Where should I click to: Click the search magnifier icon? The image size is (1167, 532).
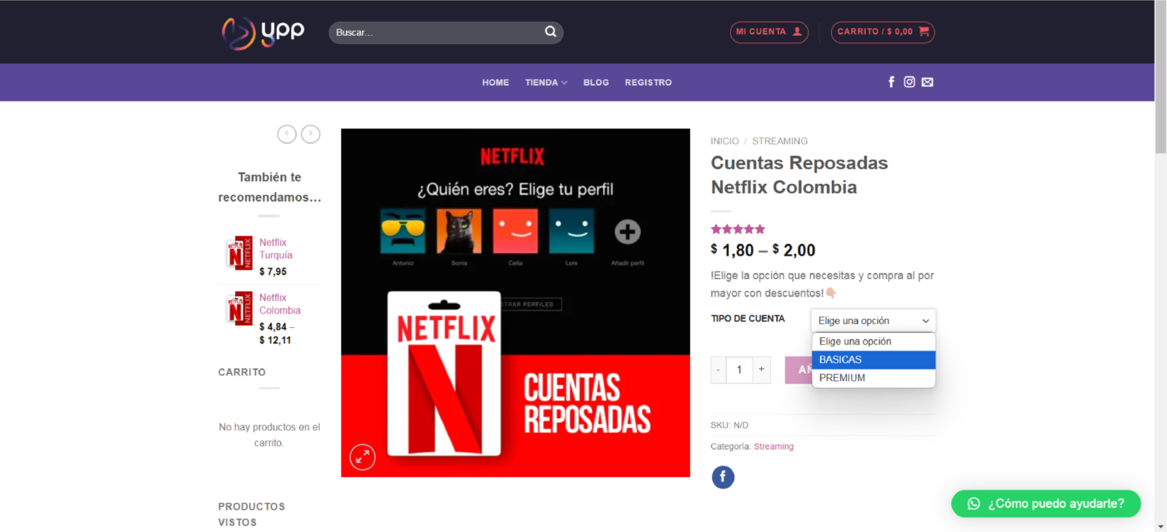[550, 32]
